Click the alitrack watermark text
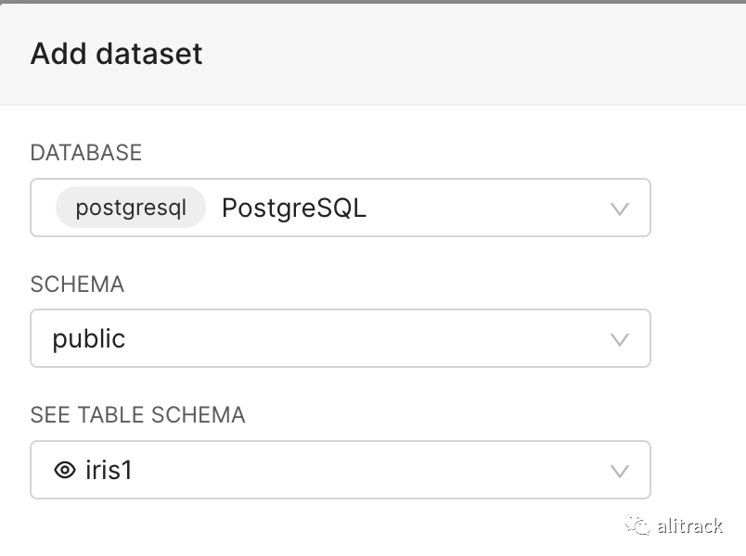 pyautogui.click(x=688, y=526)
